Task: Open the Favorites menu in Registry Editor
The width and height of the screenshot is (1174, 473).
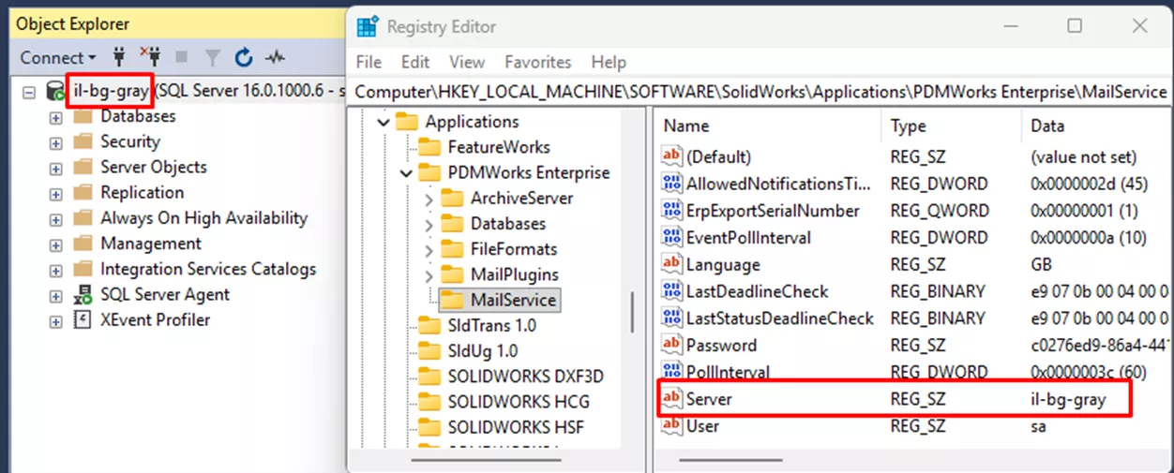Action: click(x=538, y=62)
